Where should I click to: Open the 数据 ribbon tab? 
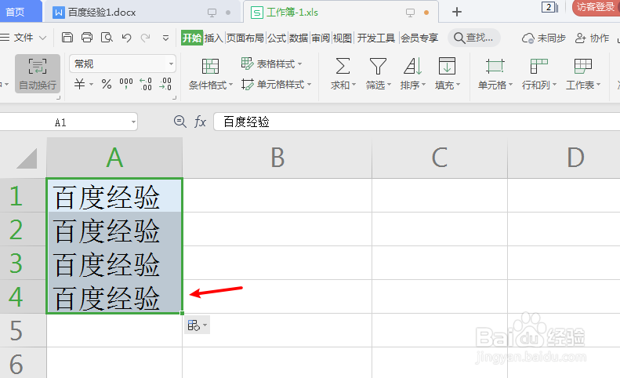pyautogui.click(x=299, y=38)
